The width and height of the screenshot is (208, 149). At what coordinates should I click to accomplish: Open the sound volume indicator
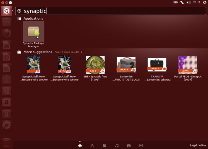[x=188, y=2]
